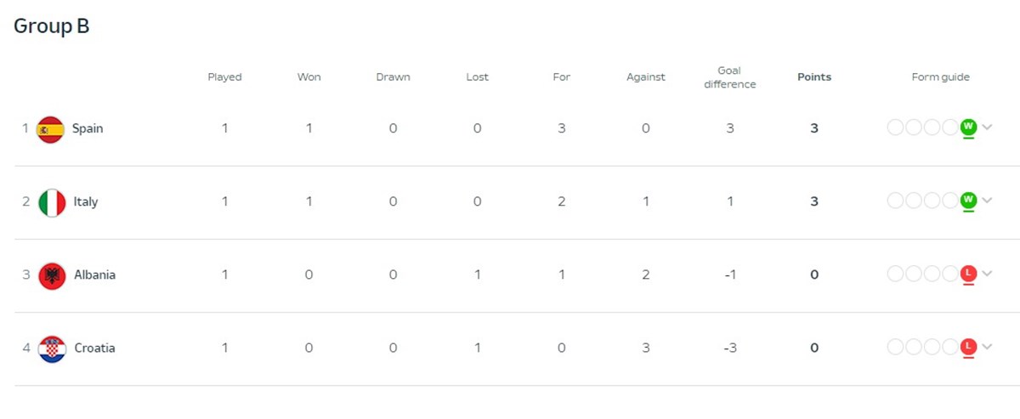The width and height of the screenshot is (1020, 419).
Task: Click the Italy flag icon
Action: pyautogui.click(x=52, y=202)
